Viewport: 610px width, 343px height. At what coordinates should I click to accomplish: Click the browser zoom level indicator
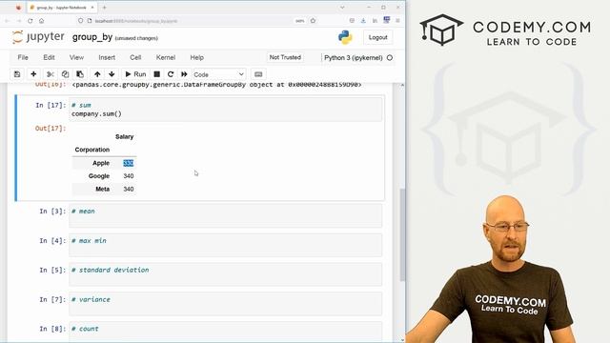pos(299,21)
